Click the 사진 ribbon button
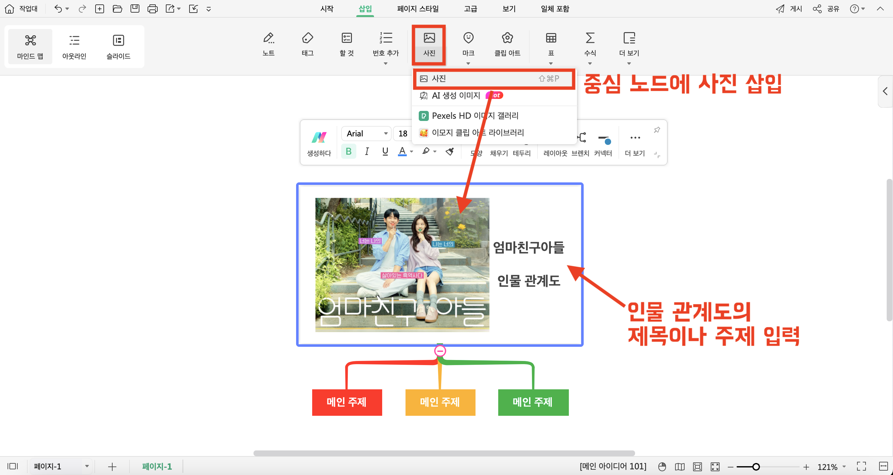893x475 pixels. pos(429,44)
